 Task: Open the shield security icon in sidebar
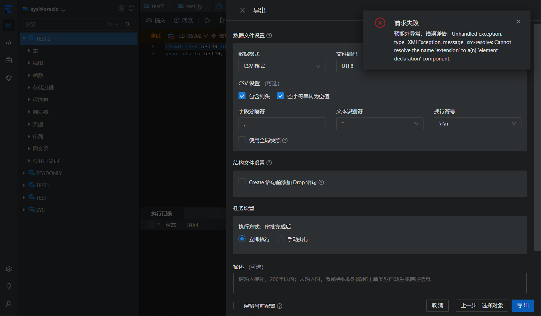tap(9, 78)
